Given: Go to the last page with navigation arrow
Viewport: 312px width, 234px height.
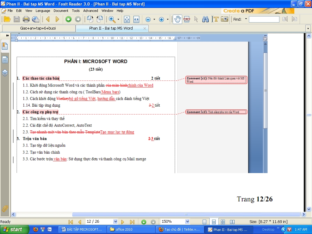Looking at the screenshot, I should coord(132,222).
